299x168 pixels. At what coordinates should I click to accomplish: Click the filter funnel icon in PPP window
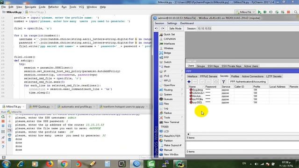coord(223,82)
